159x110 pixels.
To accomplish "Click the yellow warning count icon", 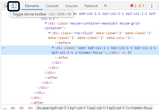I will (140, 6).
